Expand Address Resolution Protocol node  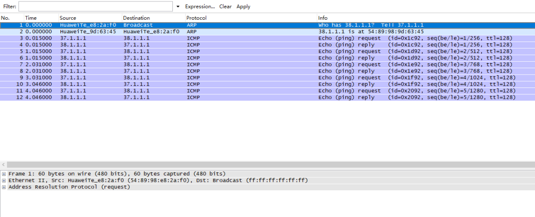pos(4,187)
